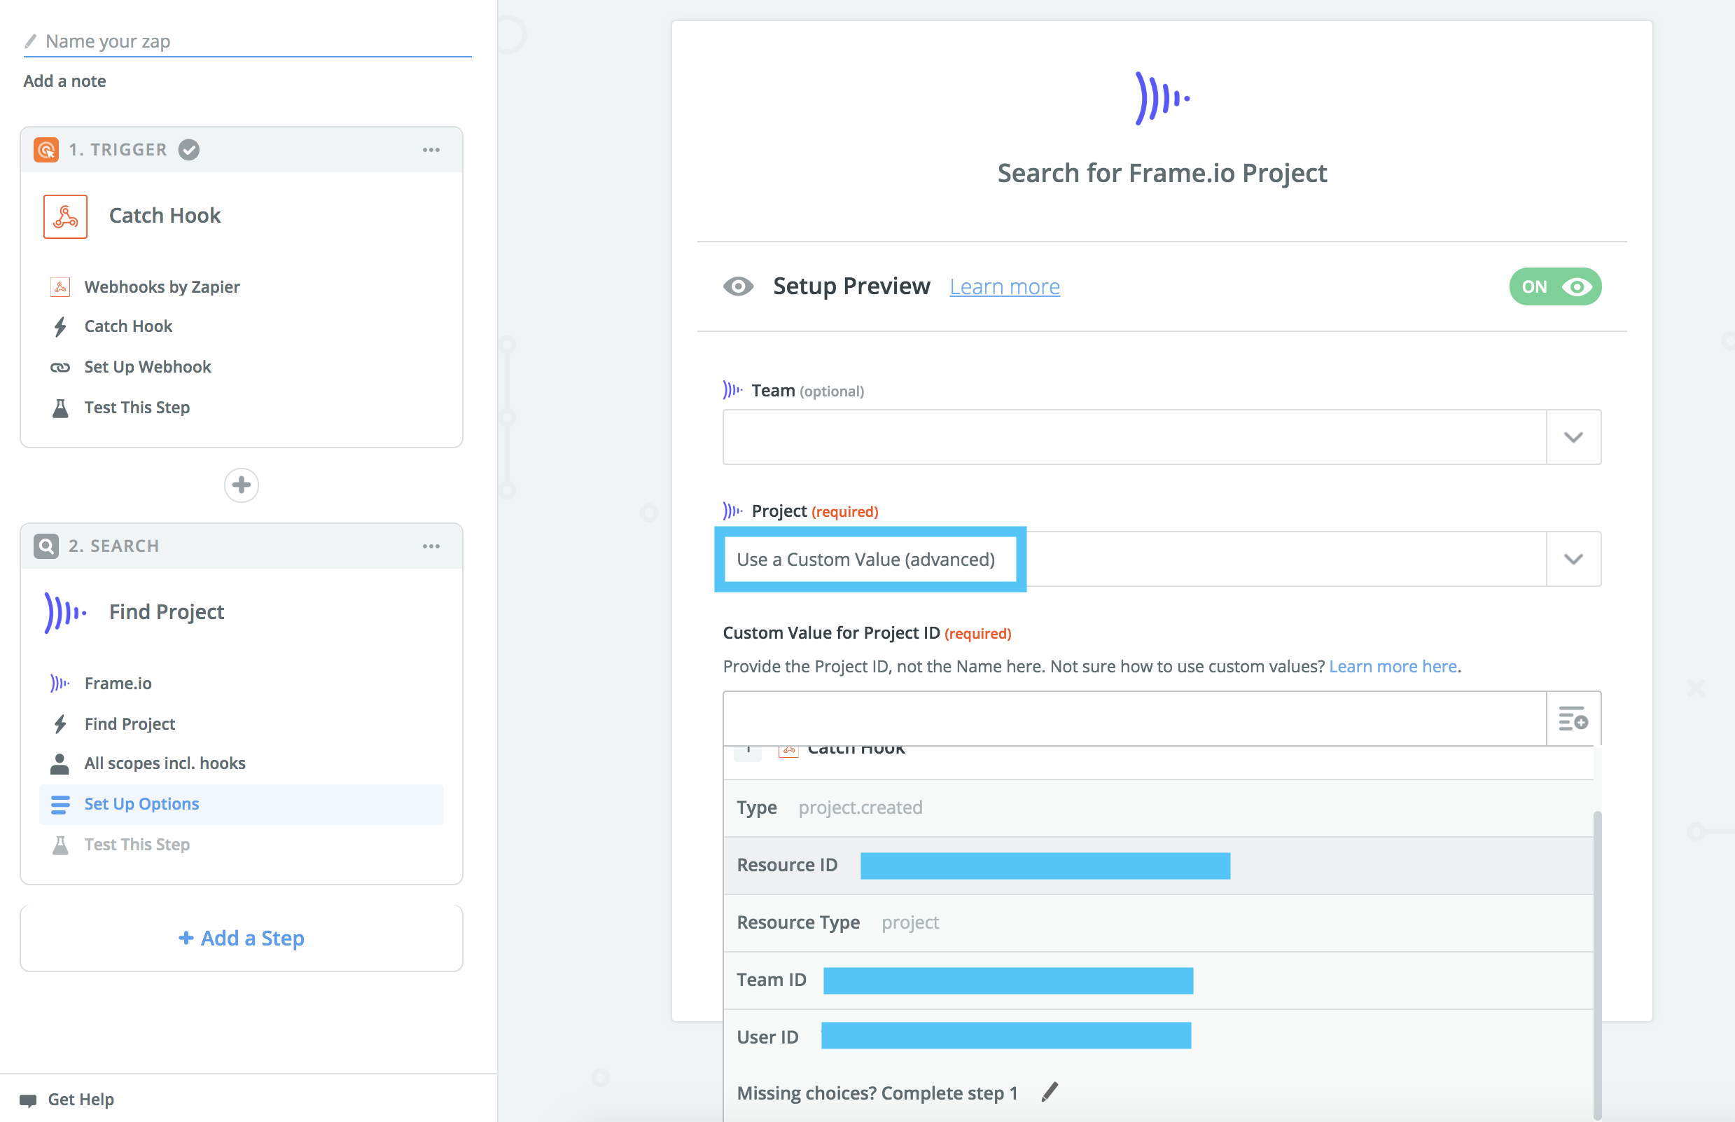Open the Team dropdown
1735x1122 pixels.
(x=1573, y=437)
